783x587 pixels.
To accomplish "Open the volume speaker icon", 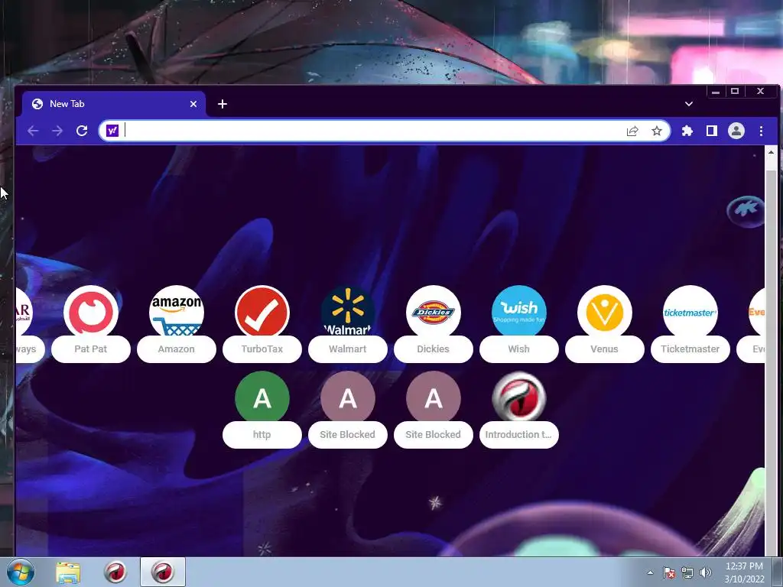I will click(x=706, y=572).
